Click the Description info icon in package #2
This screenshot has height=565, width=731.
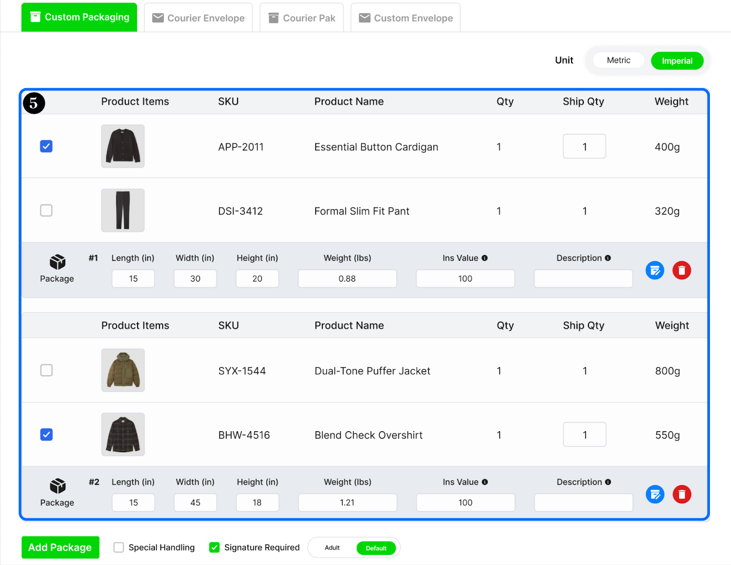point(608,482)
